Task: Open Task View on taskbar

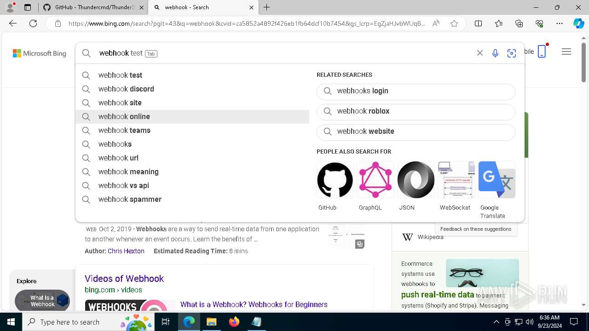Action: pyautogui.click(x=166, y=322)
